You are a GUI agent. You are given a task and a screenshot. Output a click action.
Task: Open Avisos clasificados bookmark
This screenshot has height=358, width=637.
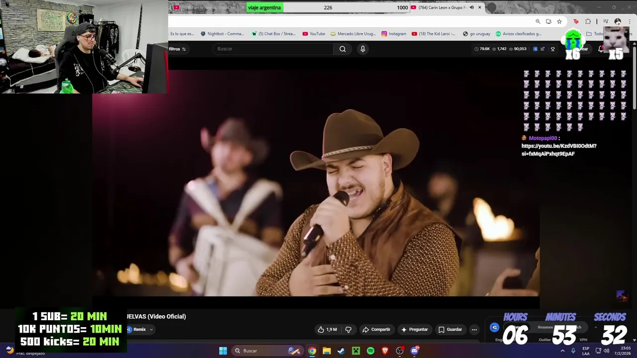(518, 34)
